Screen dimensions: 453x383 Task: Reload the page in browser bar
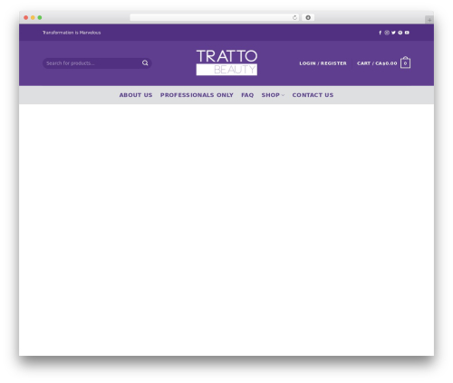(294, 17)
